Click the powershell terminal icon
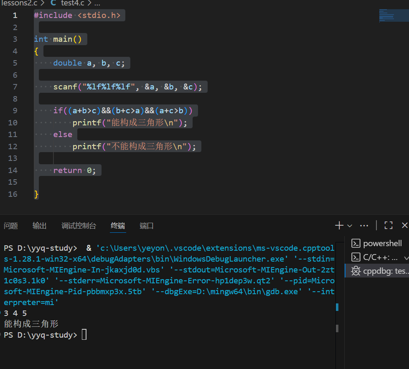The height and width of the screenshot is (369, 409). pos(356,243)
